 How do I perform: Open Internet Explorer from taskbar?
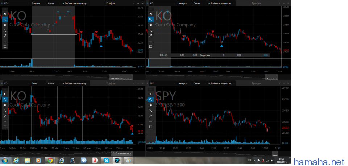coord(16,161)
